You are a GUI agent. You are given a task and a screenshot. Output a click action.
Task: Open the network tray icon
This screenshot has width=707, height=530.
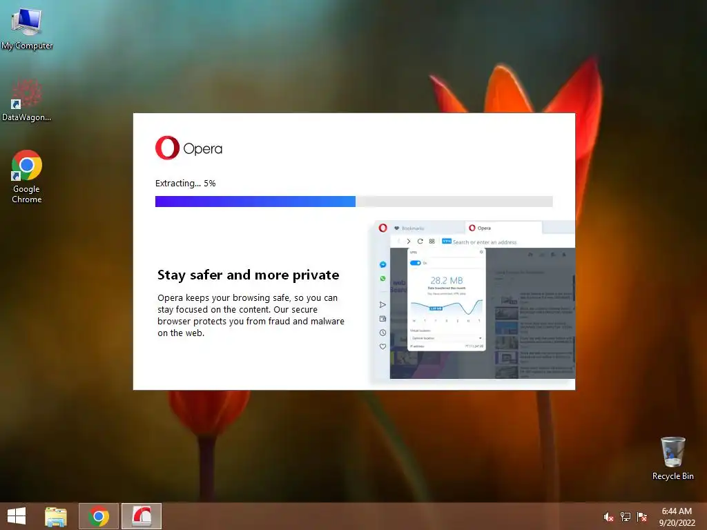point(626,517)
